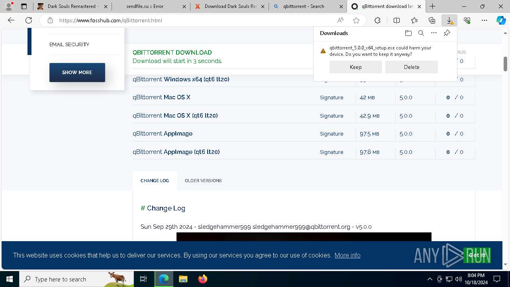
Task: Click the 42.9 MB size cell
Action: tap(369, 116)
